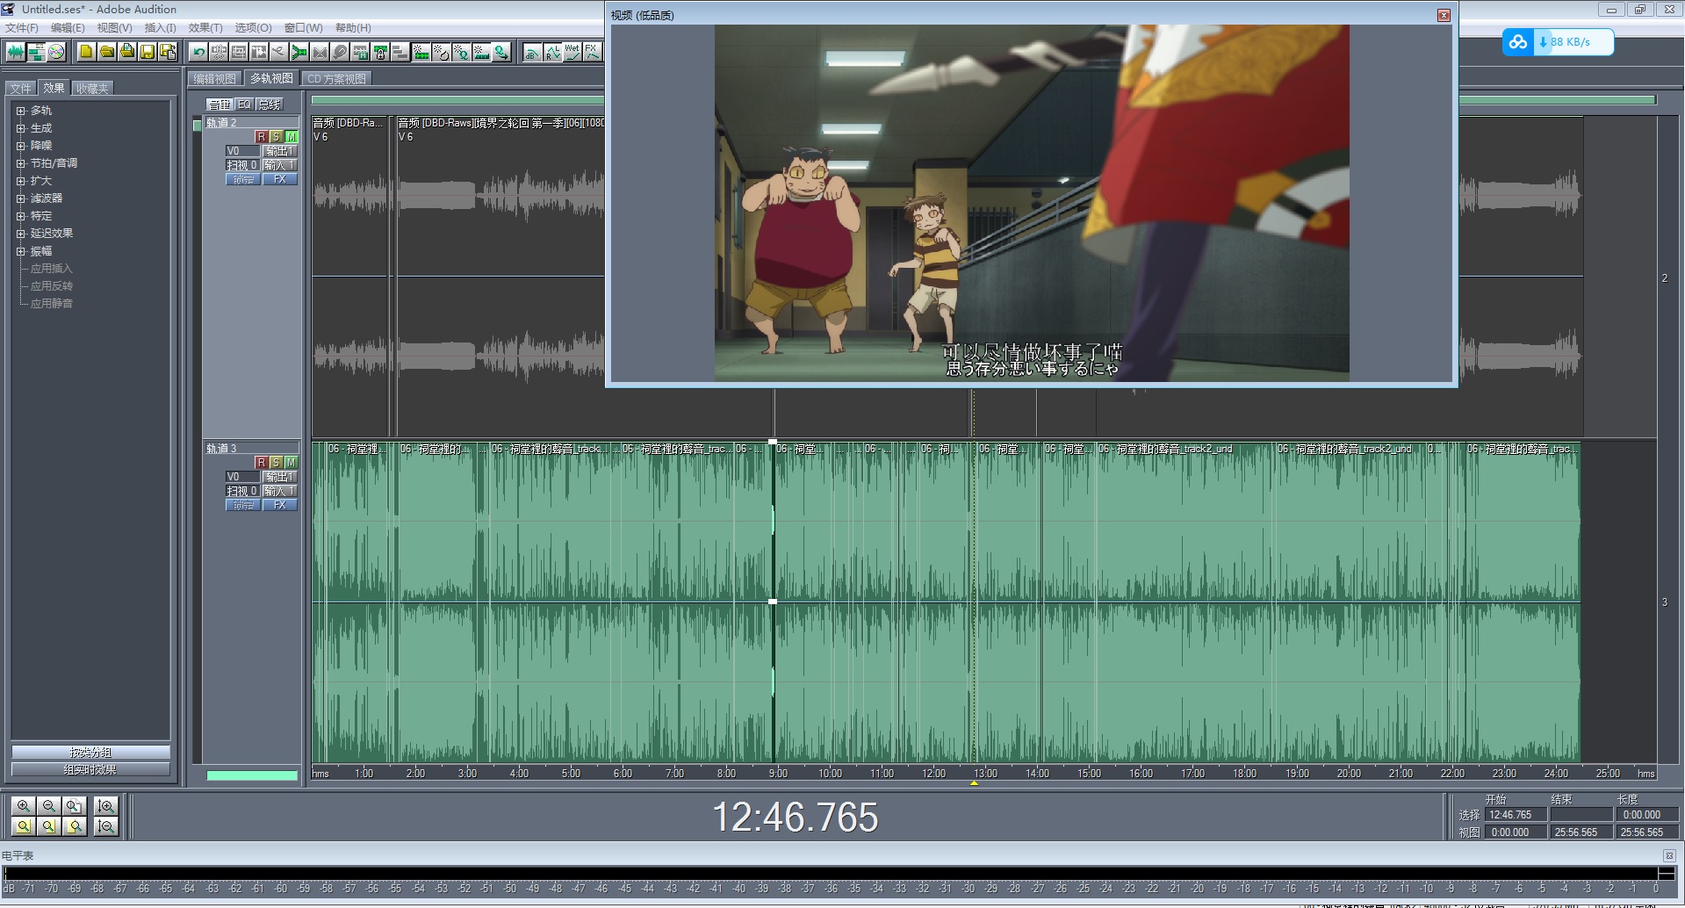Image resolution: width=1685 pixels, height=908 pixels.
Task: Zoom in horizontally with magnifier plus
Action: 24,805
